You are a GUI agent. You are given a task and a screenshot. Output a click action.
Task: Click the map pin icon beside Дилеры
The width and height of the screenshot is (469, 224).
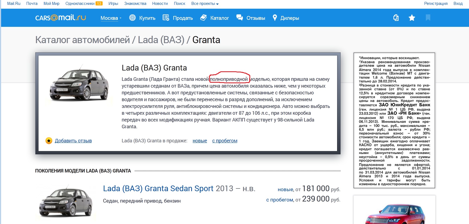click(x=275, y=18)
